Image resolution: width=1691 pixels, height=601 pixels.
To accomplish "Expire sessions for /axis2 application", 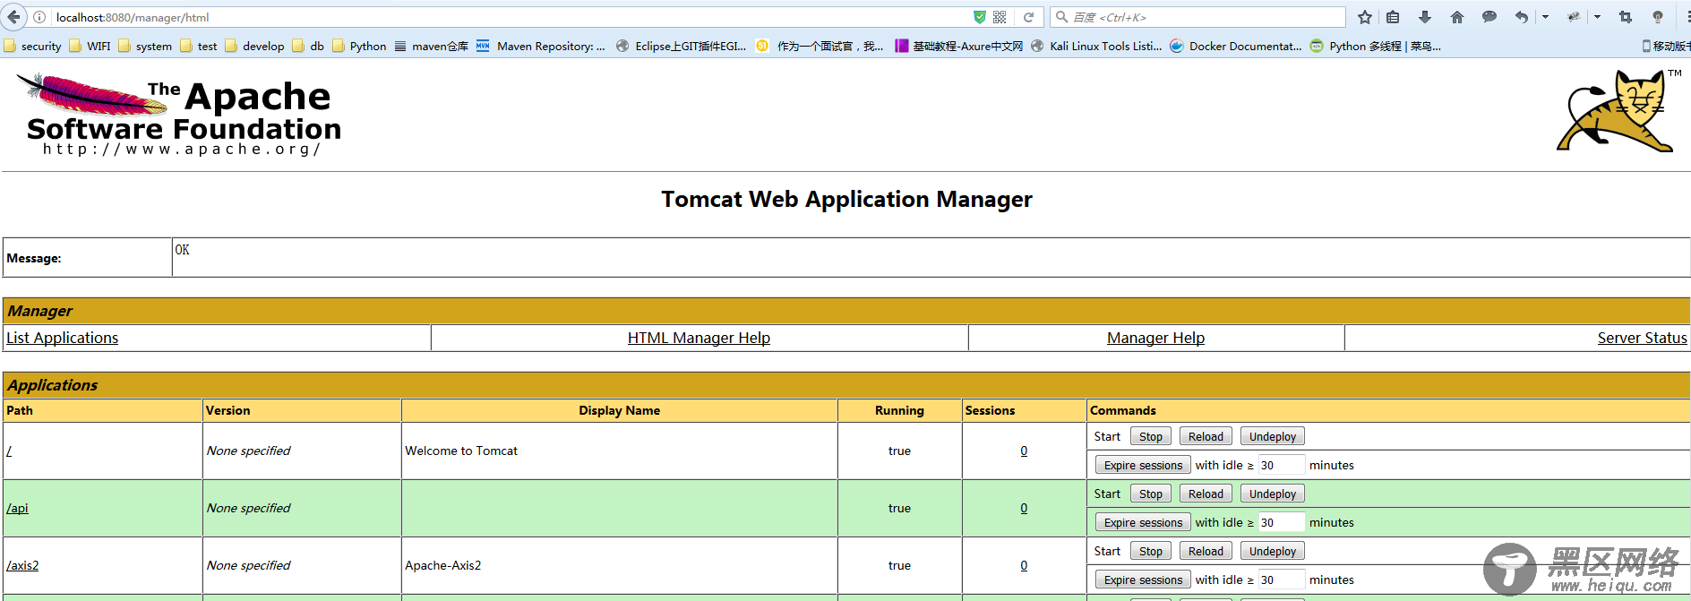I will point(1143,580).
